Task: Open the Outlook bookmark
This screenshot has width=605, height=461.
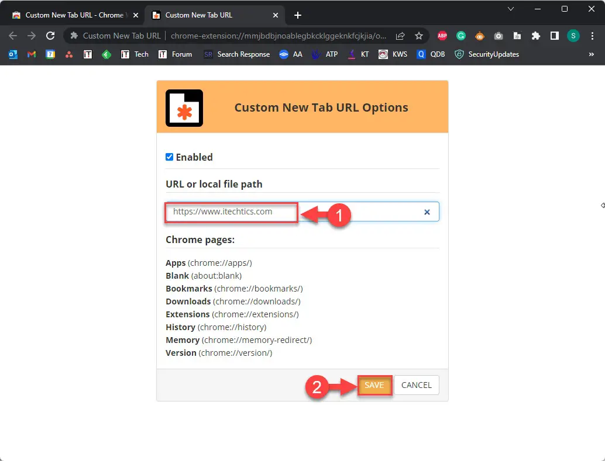Action: tap(13, 54)
